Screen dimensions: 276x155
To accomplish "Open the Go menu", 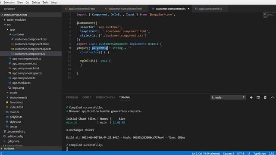I will click(27, 3).
